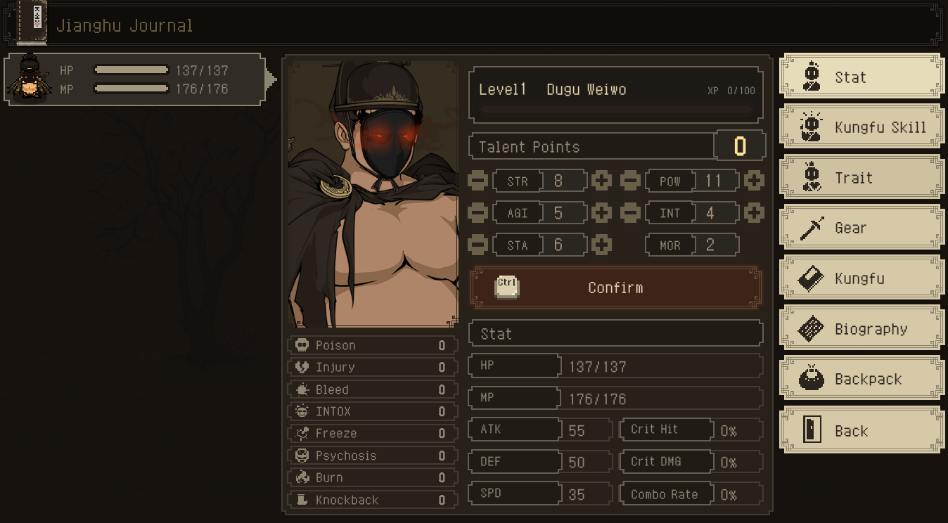
Task: Click the Knockback boot icon
Action: point(302,500)
